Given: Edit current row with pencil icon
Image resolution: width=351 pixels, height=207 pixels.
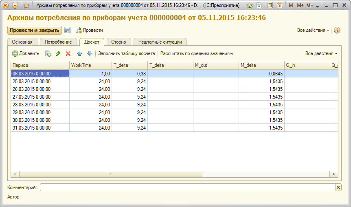Looking at the screenshot, I should (58, 53).
